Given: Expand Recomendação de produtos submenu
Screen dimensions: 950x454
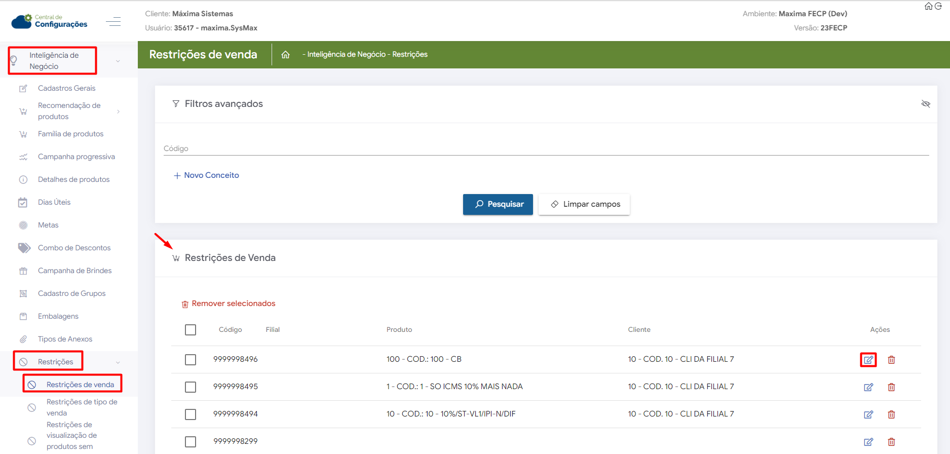Looking at the screenshot, I should click(x=119, y=111).
